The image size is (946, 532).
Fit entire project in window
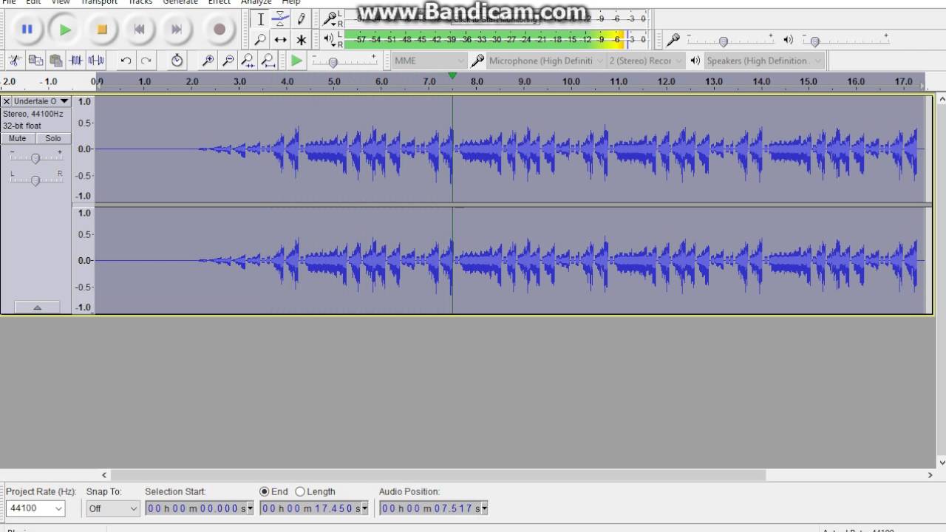268,61
